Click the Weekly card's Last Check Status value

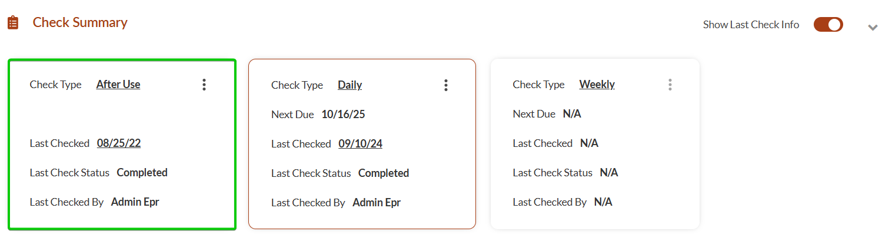[609, 173]
